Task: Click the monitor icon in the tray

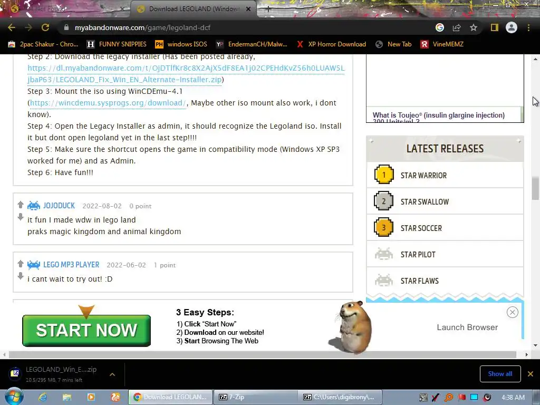Action: pos(474,397)
